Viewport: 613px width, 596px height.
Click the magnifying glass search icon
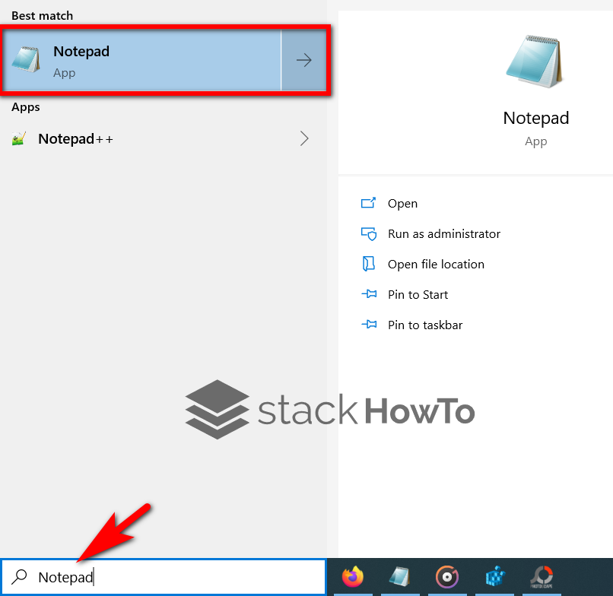[19, 577]
